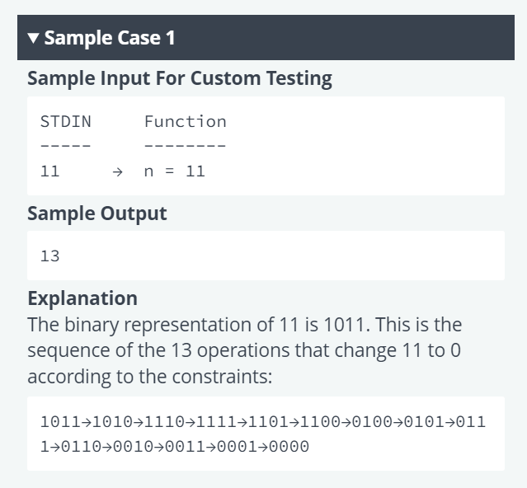Click the STDIN value 11
The image size is (527, 488).
tap(49, 171)
